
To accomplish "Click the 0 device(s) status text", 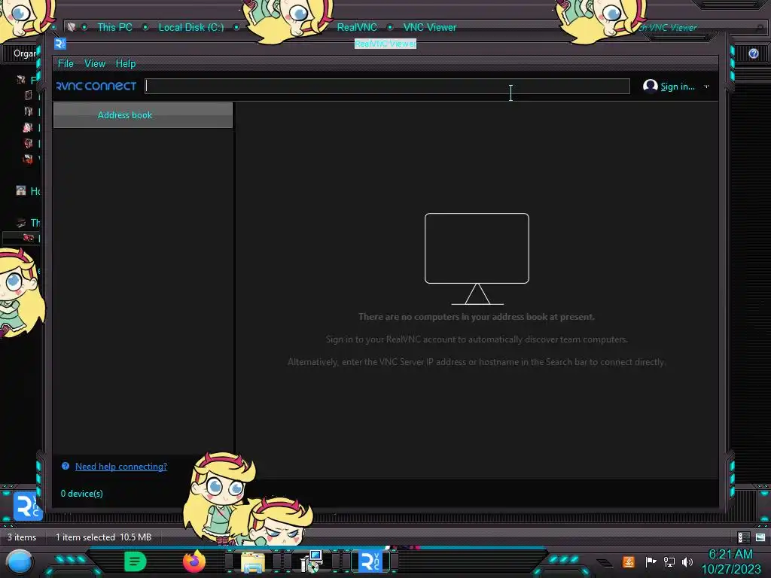I will point(81,494).
